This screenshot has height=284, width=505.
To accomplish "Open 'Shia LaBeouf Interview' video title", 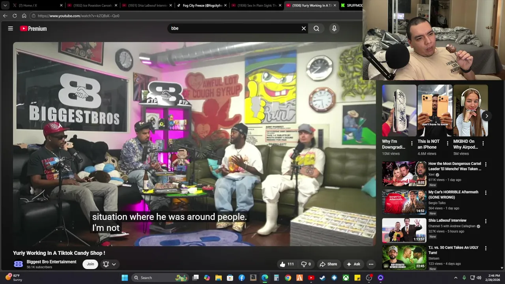I will pyautogui.click(x=447, y=220).
